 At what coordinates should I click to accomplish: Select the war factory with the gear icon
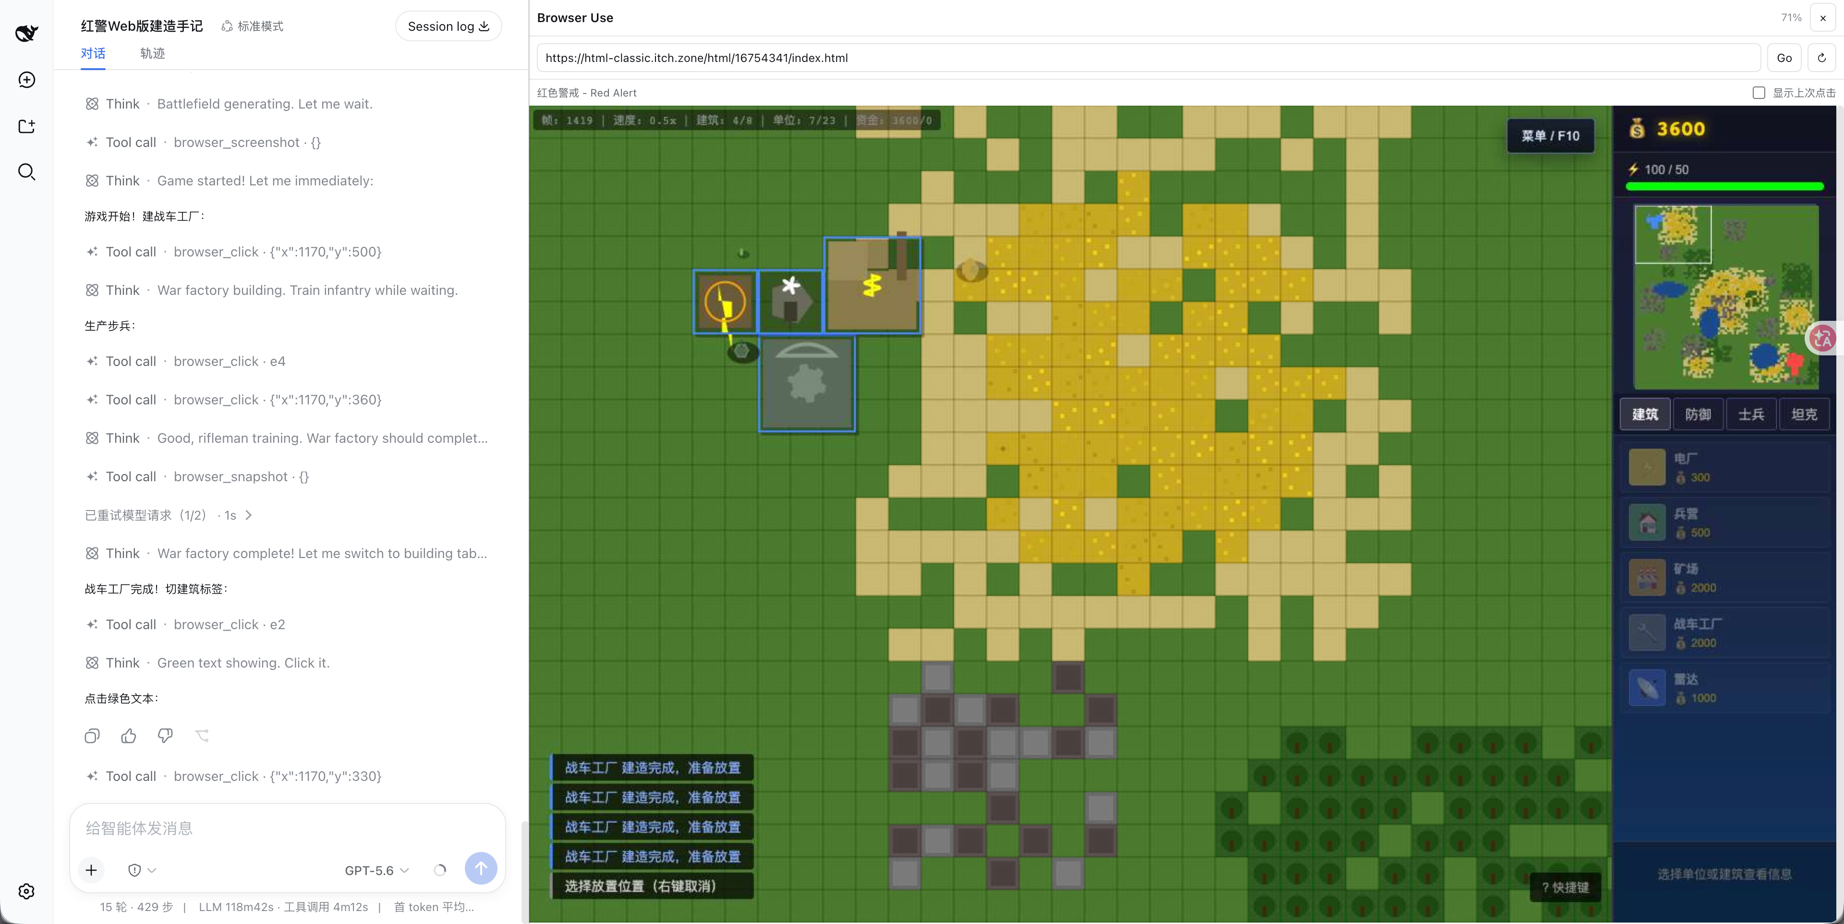point(807,384)
